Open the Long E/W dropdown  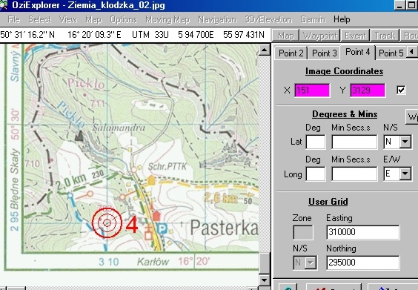[x=405, y=174]
